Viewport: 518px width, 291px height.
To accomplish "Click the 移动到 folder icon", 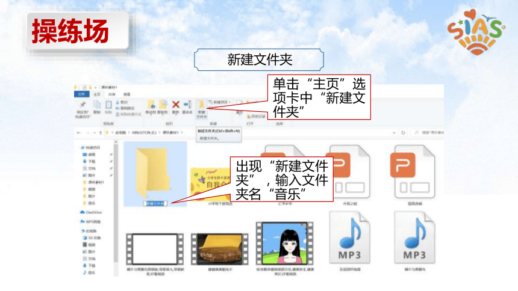I will tap(151, 105).
